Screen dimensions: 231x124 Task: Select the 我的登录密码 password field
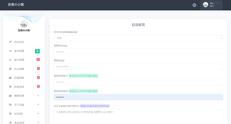(x=138, y=97)
